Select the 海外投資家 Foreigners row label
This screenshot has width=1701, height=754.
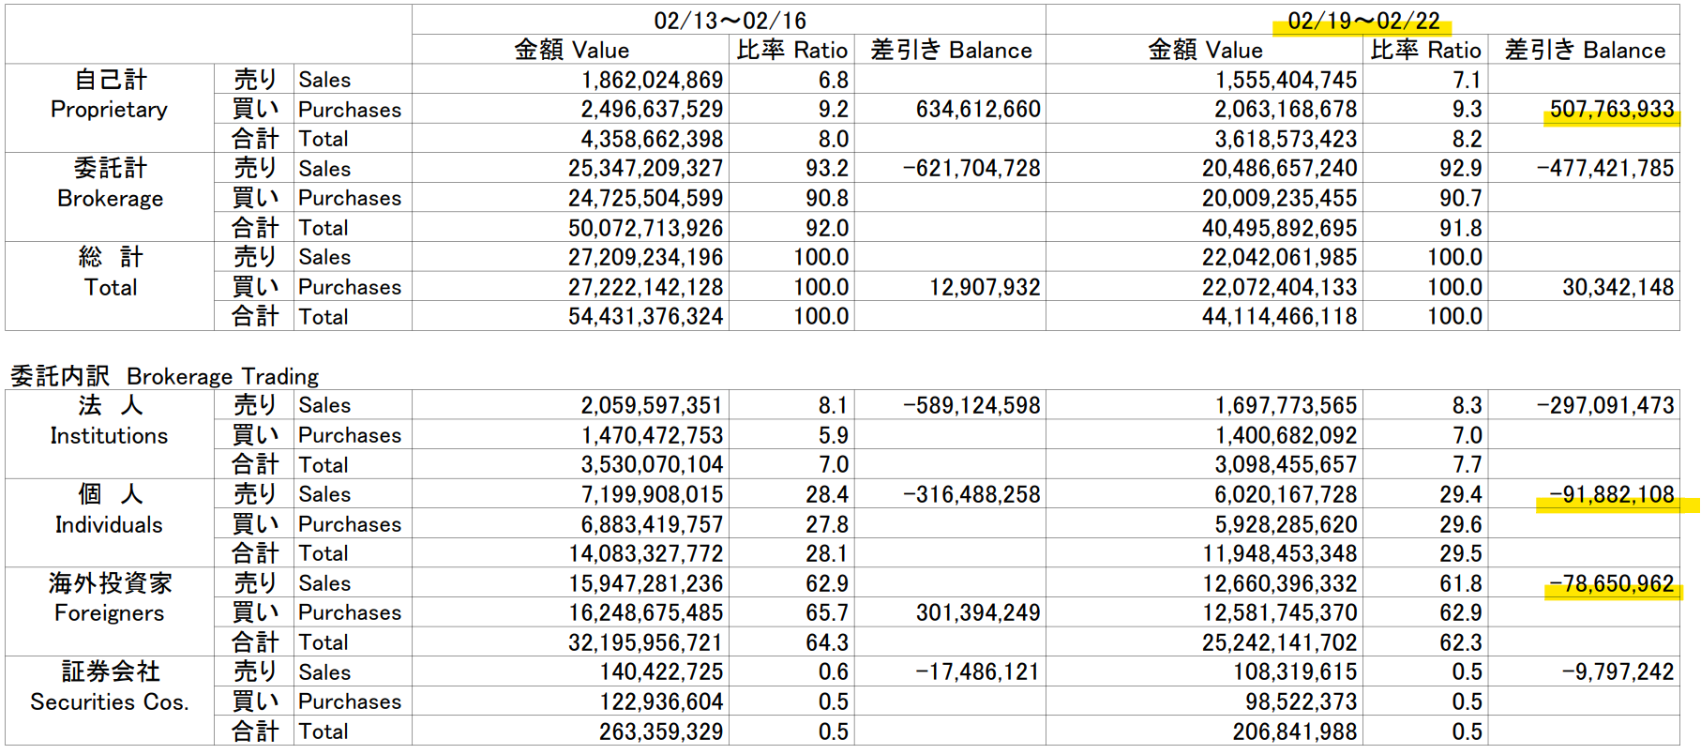click(x=109, y=598)
